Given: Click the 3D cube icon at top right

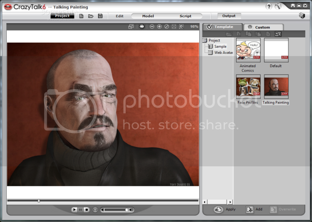Looking at the screenshot, I should 302,16.
